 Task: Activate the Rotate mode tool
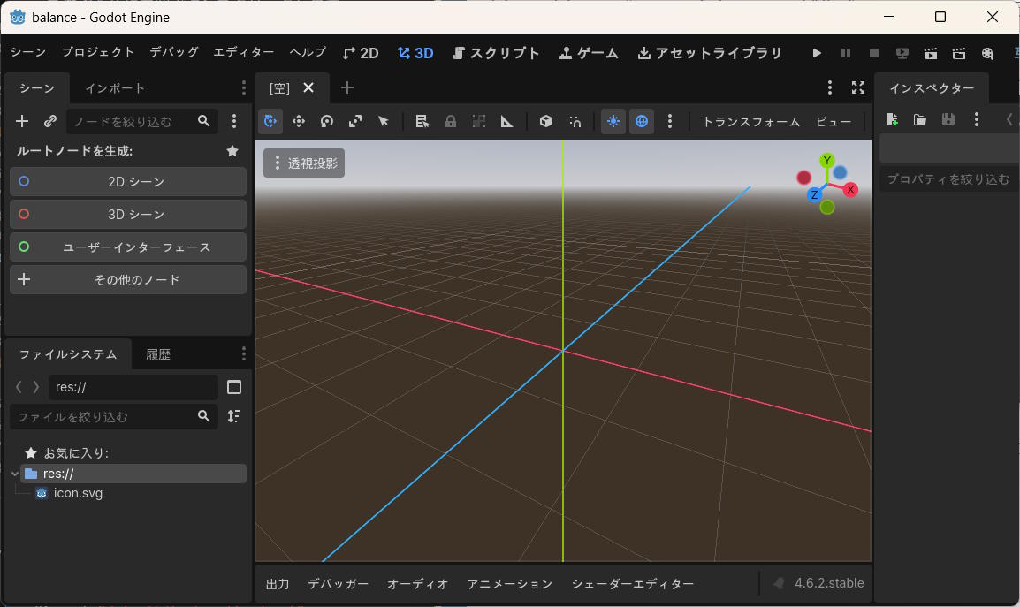[327, 121]
